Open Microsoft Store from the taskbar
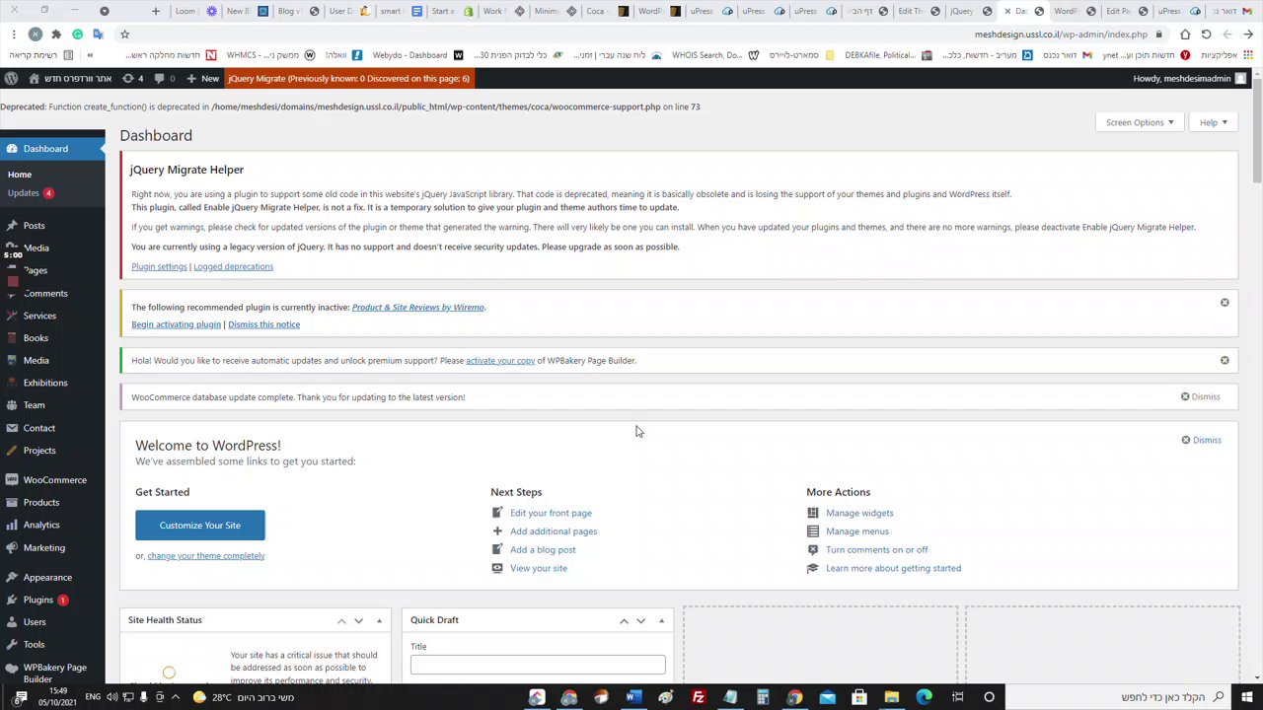Image resolution: width=1263 pixels, height=710 pixels. point(859,697)
